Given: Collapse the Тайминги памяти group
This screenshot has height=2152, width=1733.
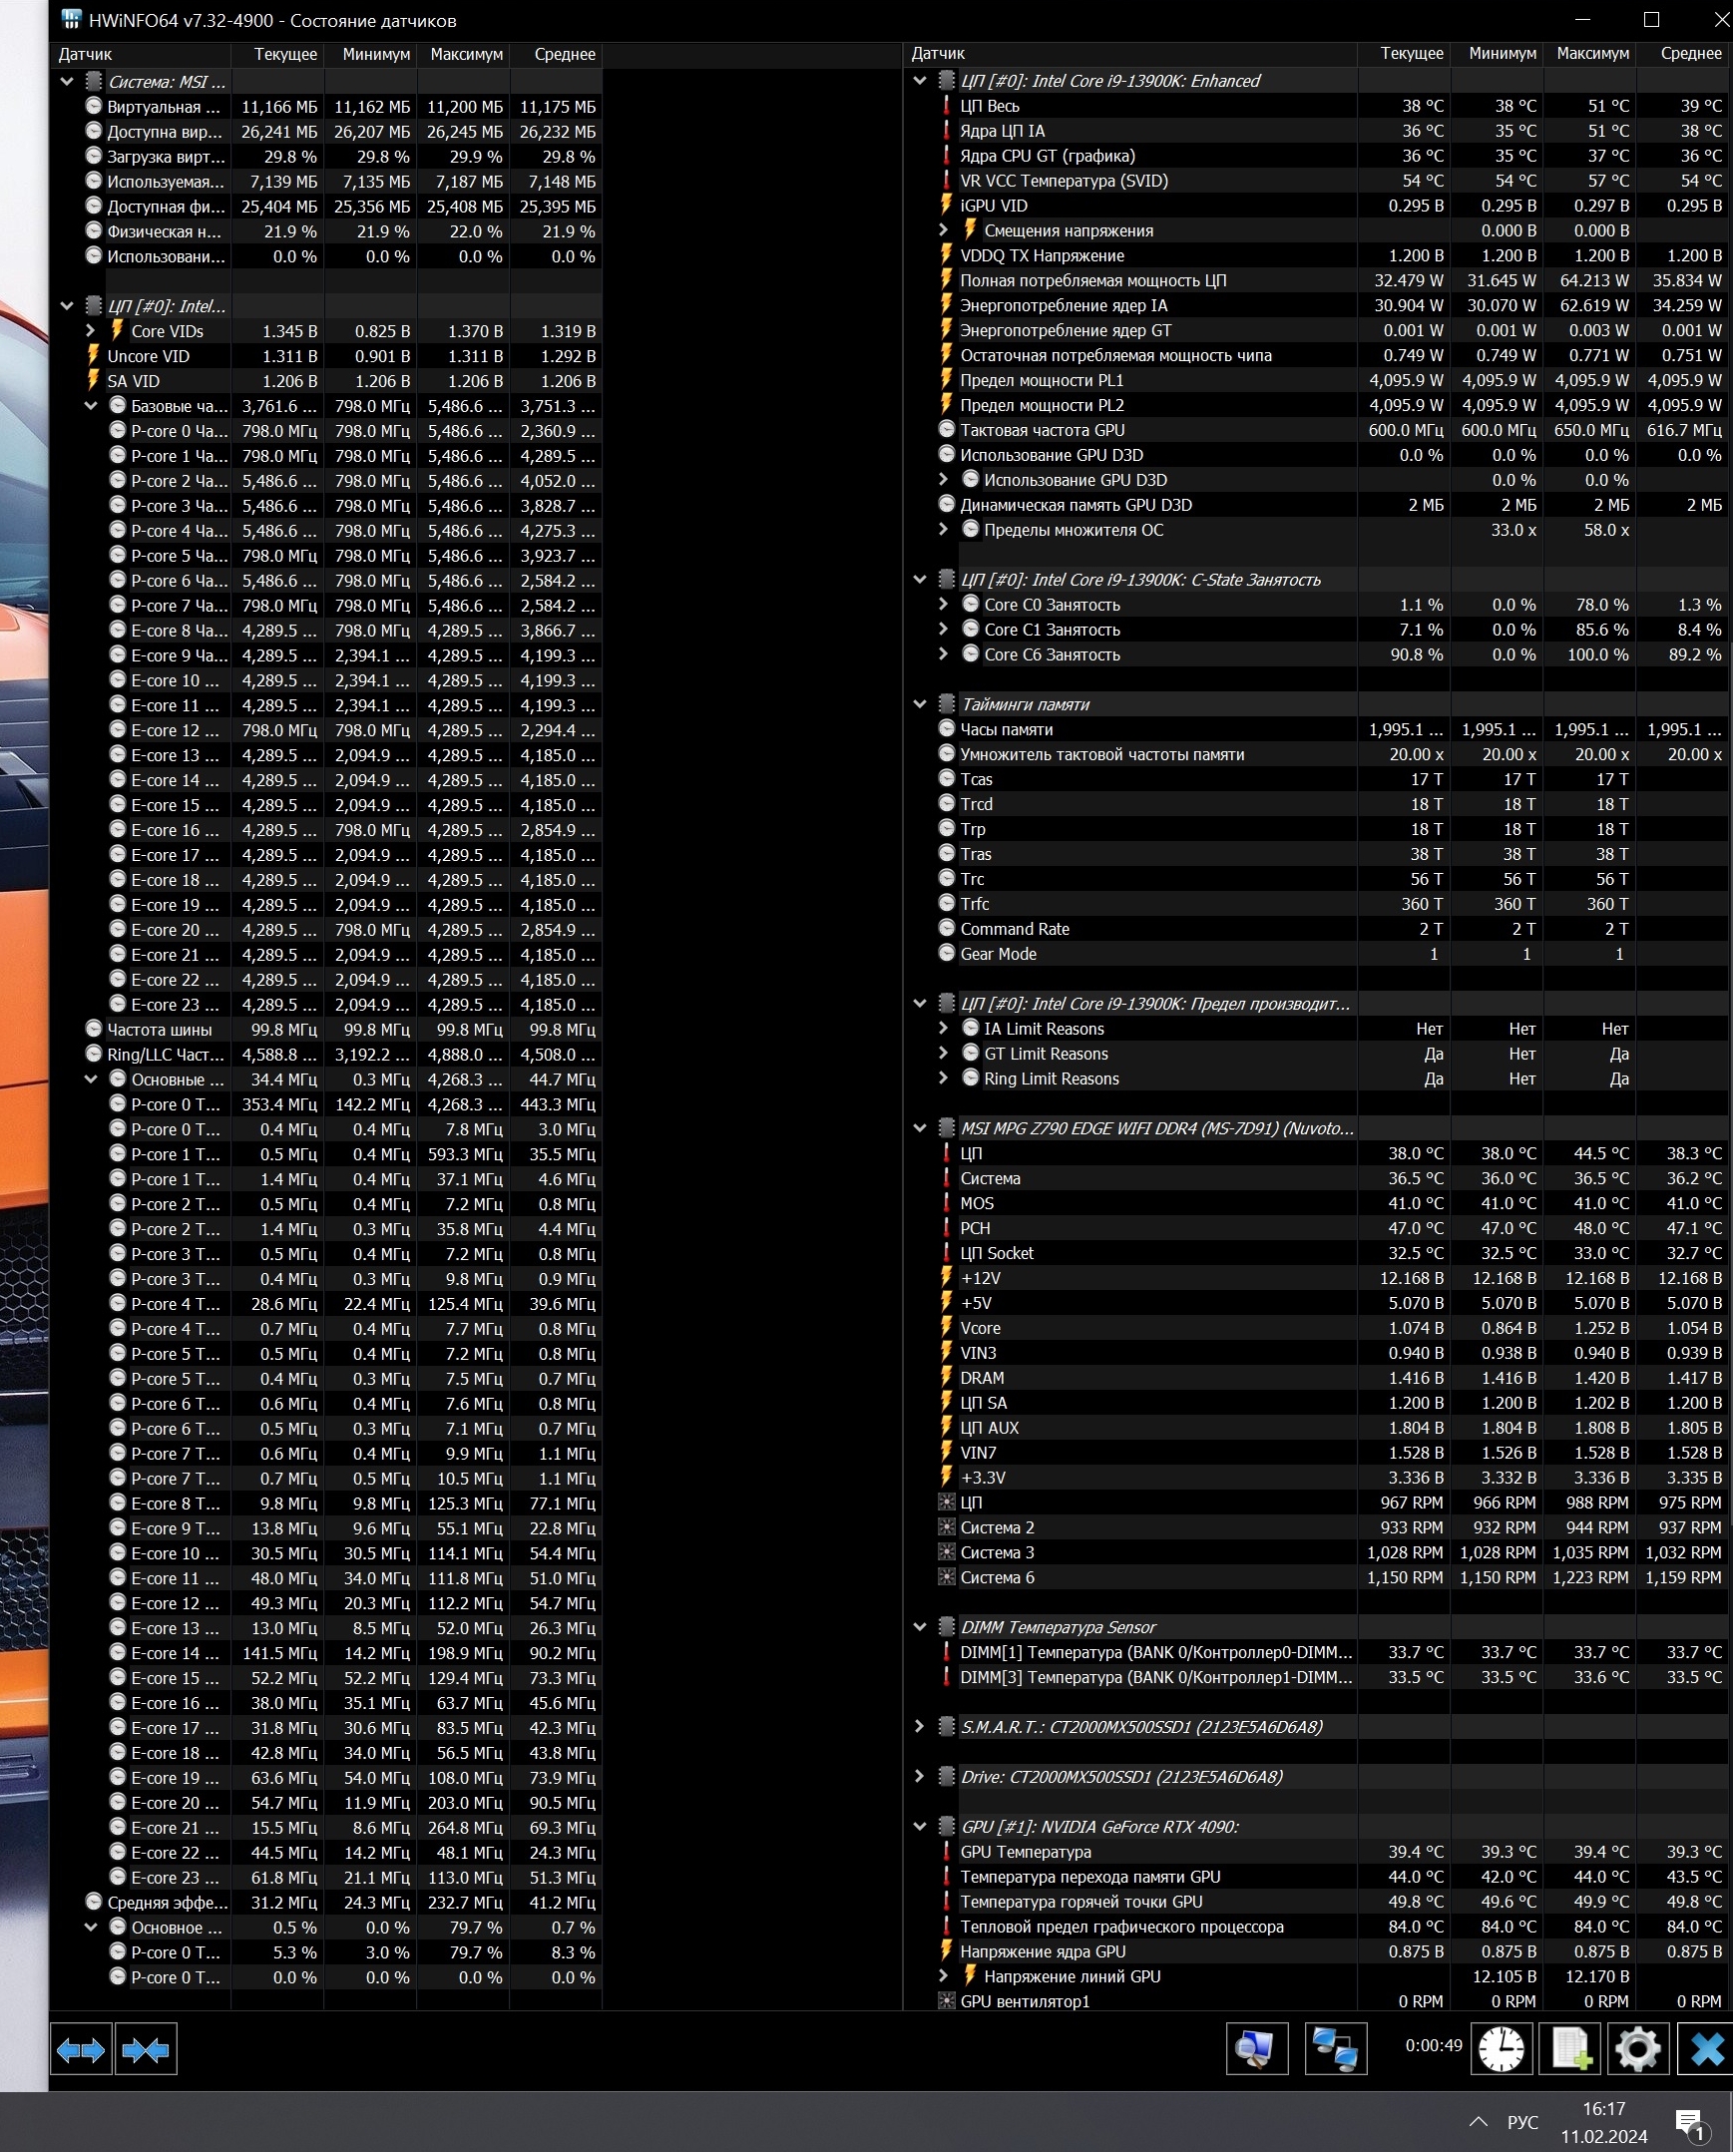Looking at the screenshot, I should pos(920,704).
